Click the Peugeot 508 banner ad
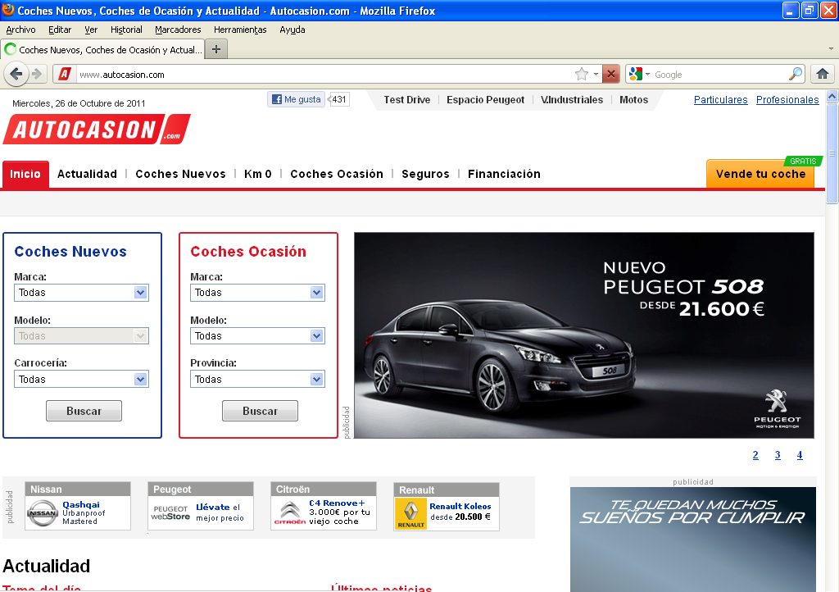This screenshot has height=592, width=839. pos(583,335)
